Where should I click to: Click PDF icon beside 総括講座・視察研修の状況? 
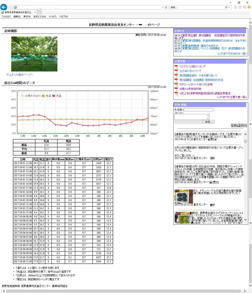point(176,80)
